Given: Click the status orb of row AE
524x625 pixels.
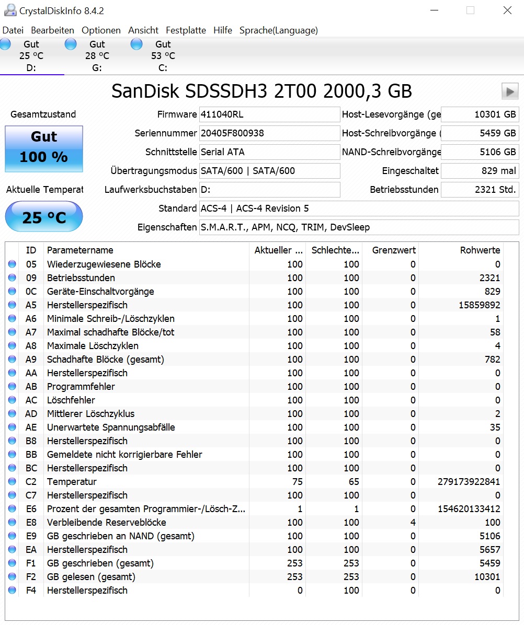Looking at the screenshot, I should coord(13,427).
